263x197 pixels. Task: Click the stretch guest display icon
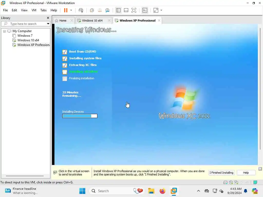(x=156, y=10)
